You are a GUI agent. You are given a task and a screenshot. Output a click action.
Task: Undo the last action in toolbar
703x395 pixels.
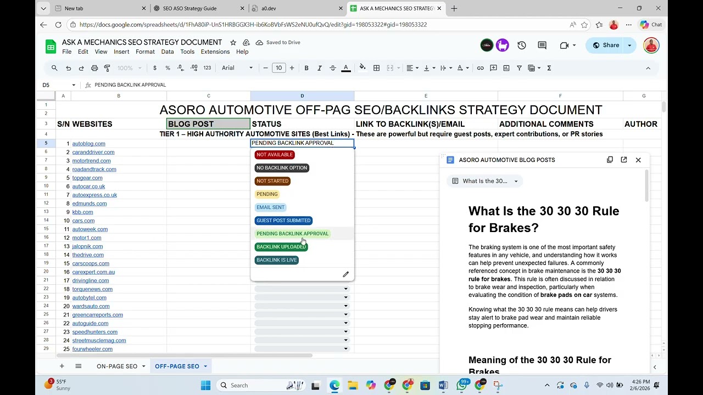68,68
